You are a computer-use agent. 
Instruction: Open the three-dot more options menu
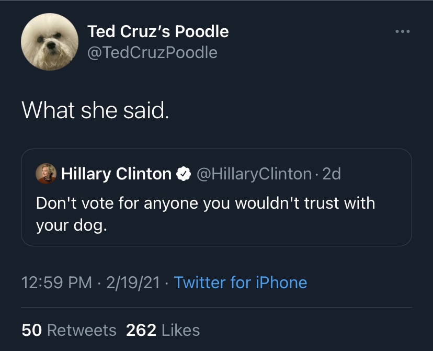tap(403, 32)
